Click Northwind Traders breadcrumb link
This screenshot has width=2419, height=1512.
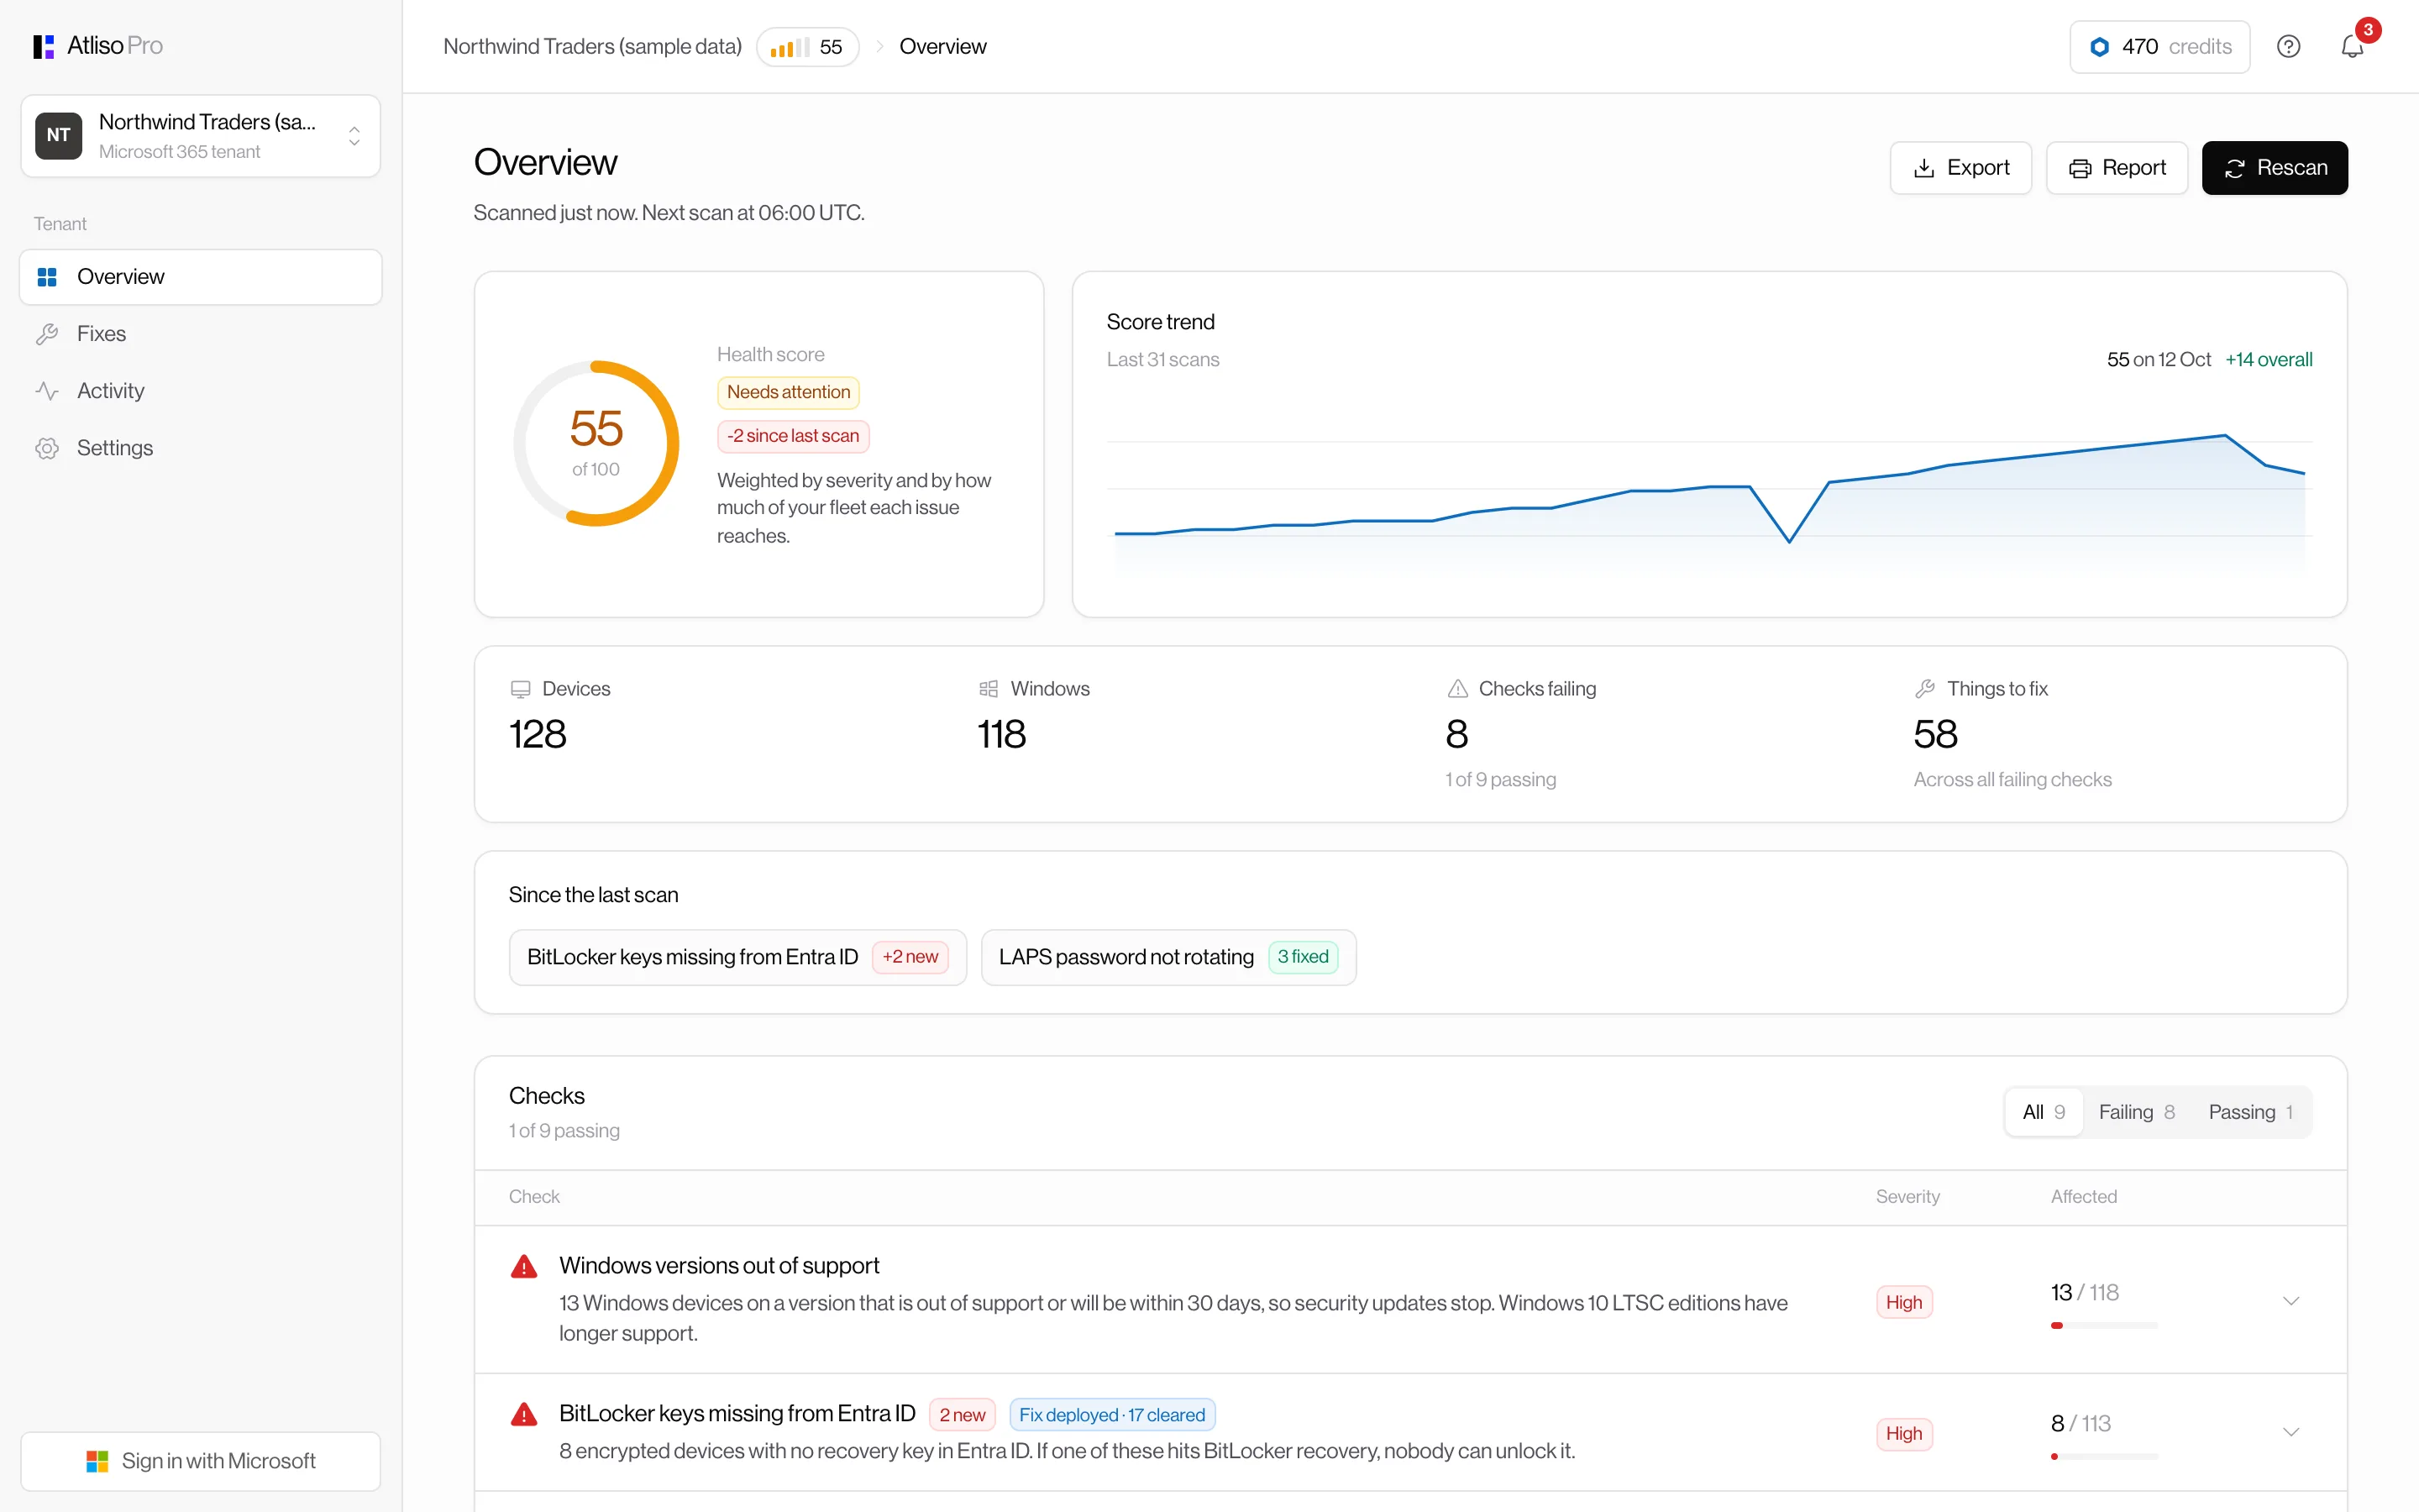click(593, 47)
